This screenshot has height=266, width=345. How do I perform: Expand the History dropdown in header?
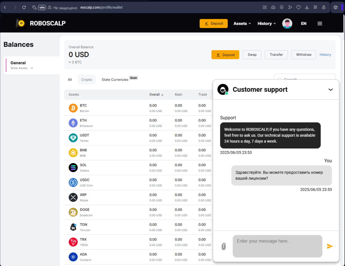(x=267, y=24)
